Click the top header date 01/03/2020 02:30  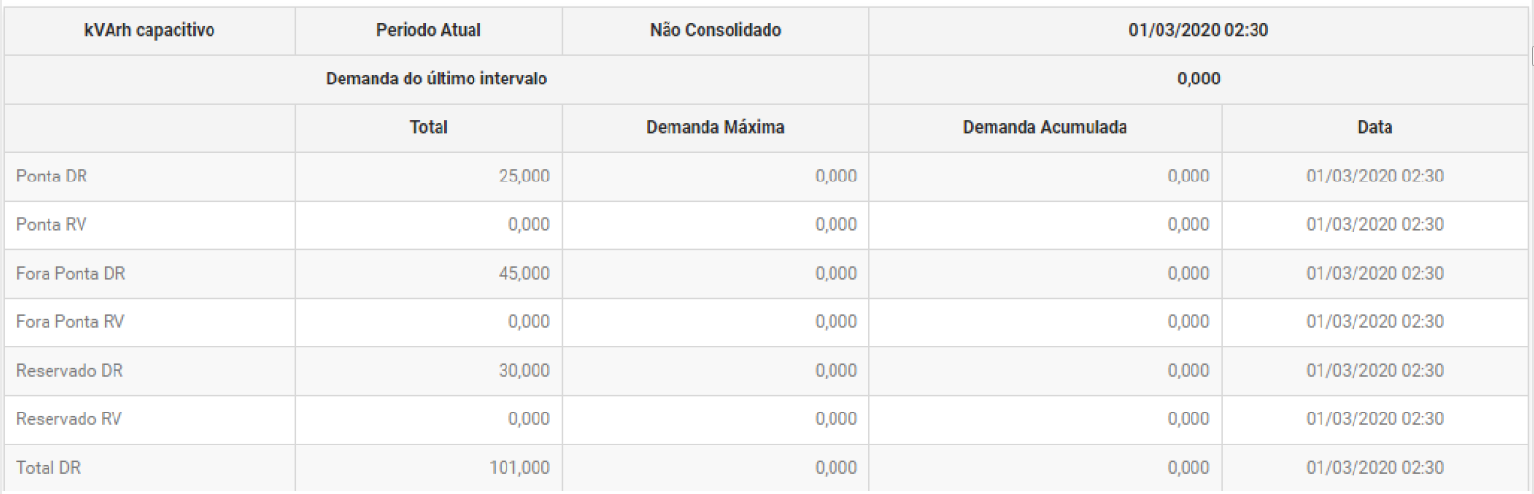[x=1198, y=30]
